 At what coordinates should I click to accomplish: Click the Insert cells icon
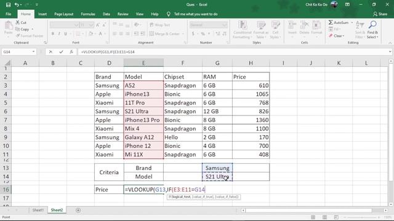(292, 25)
